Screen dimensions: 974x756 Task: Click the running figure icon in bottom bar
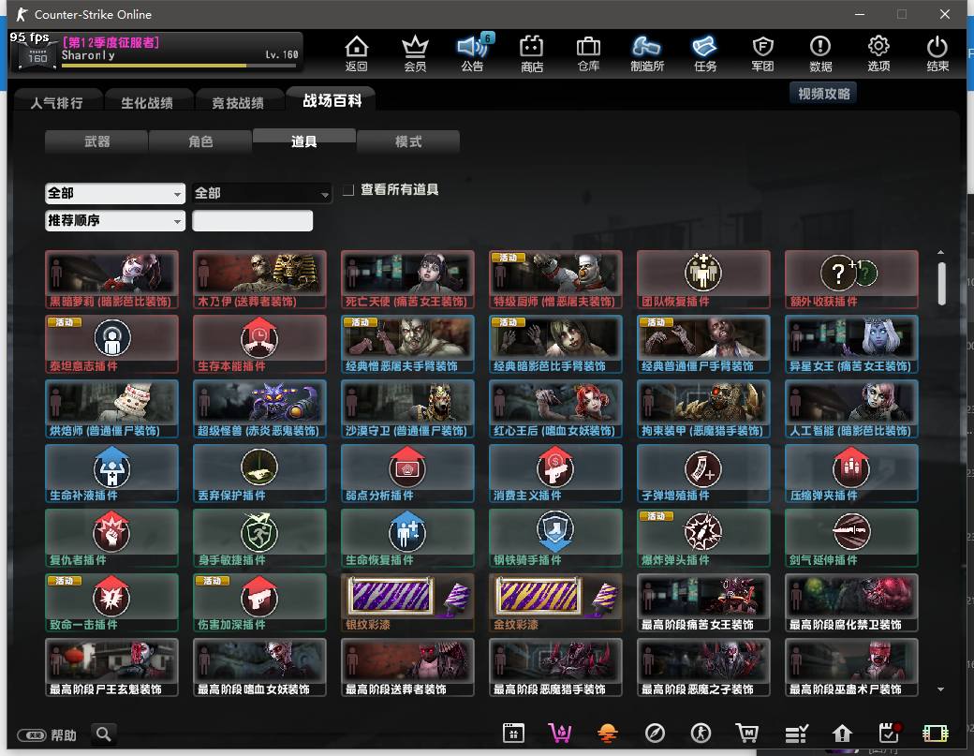tap(701, 734)
